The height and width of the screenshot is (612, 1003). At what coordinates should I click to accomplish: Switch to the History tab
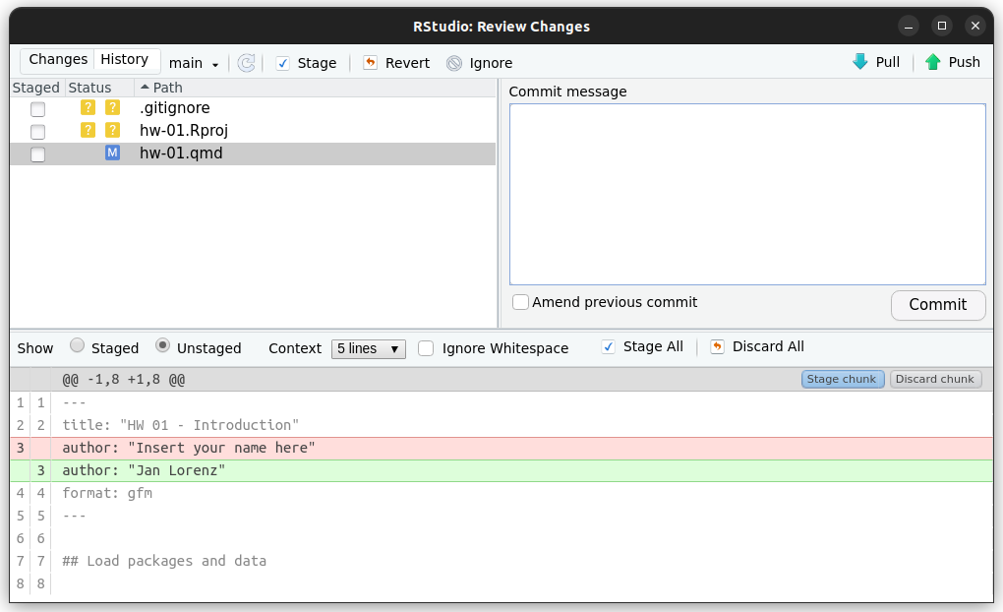tap(125, 60)
